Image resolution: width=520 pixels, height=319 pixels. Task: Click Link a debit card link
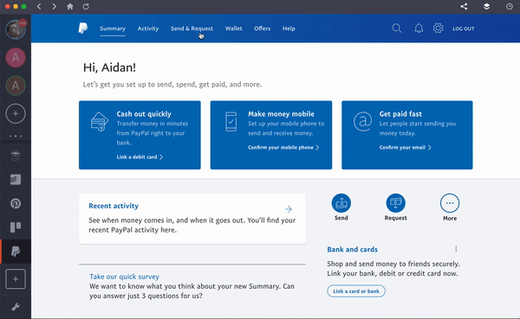click(140, 156)
